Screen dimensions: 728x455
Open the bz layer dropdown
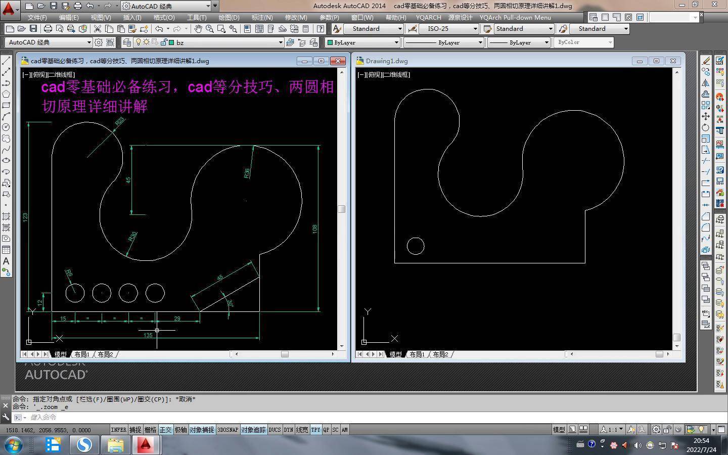[x=280, y=42]
